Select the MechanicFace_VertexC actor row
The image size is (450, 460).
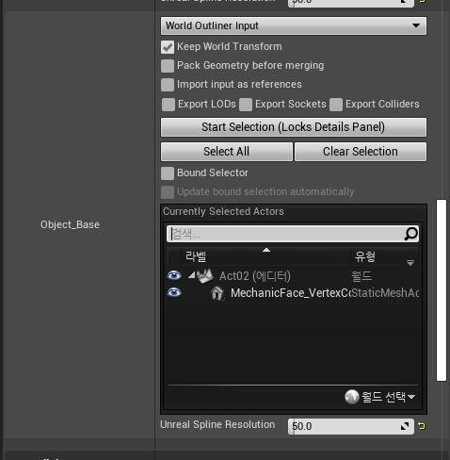(293, 293)
